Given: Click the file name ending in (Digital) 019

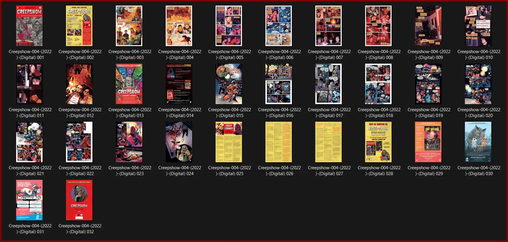Looking at the screenshot, I should pyautogui.click(x=429, y=113).
